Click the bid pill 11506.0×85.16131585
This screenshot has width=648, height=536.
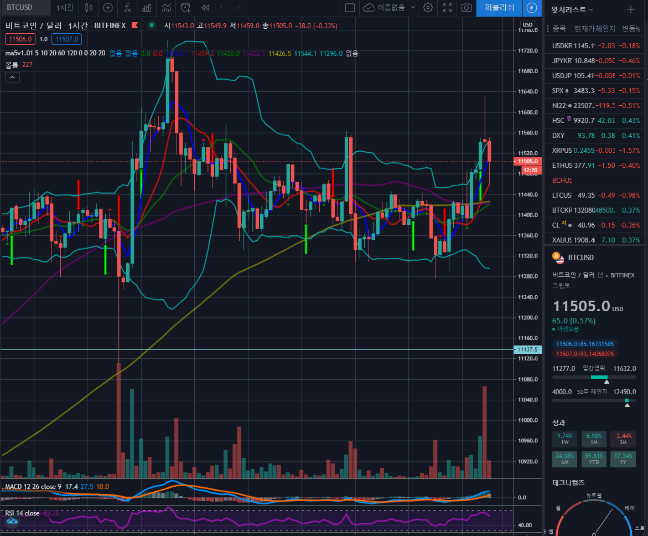coord(585,344)
